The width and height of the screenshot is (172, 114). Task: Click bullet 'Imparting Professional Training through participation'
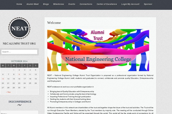(71, 97)
